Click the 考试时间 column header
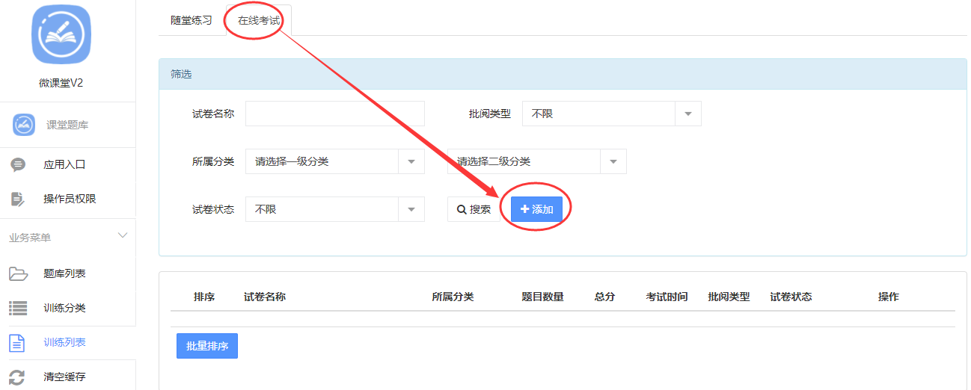Viewport: 971px width, 390px height. pos(667,297)
